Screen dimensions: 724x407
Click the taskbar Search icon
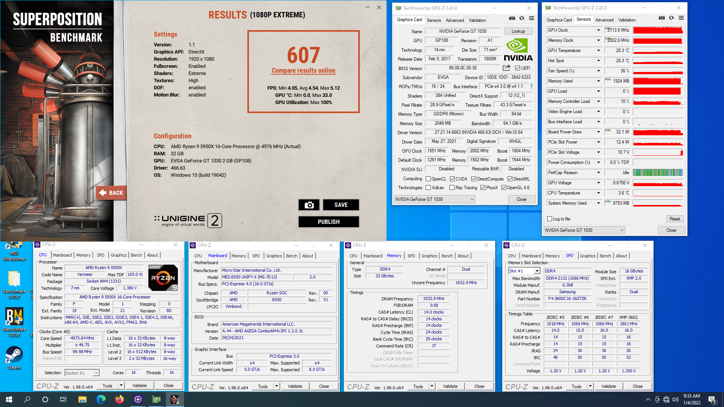27,399
